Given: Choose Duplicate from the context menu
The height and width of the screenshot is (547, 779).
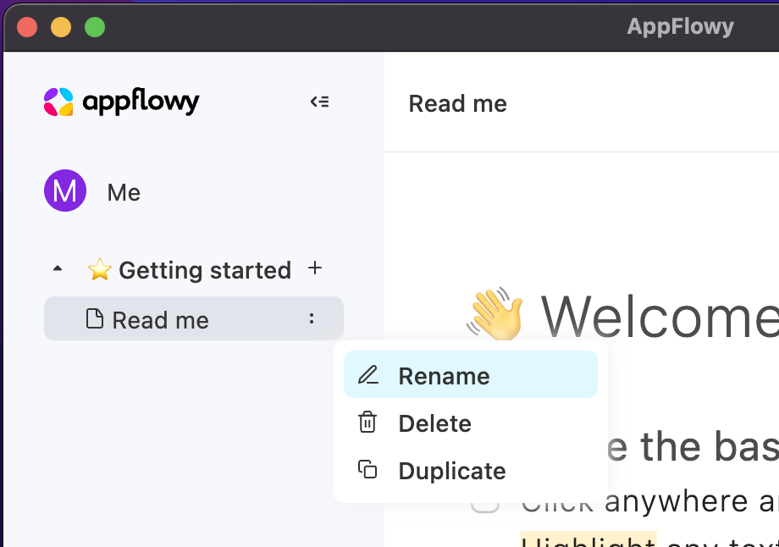Looking at the screenshot, I should pos(471,470).
